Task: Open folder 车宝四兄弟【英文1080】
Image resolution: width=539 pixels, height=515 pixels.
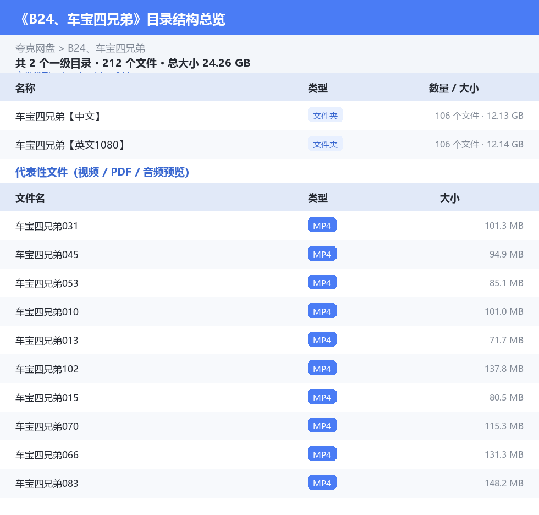Action: tap(70, 145)
